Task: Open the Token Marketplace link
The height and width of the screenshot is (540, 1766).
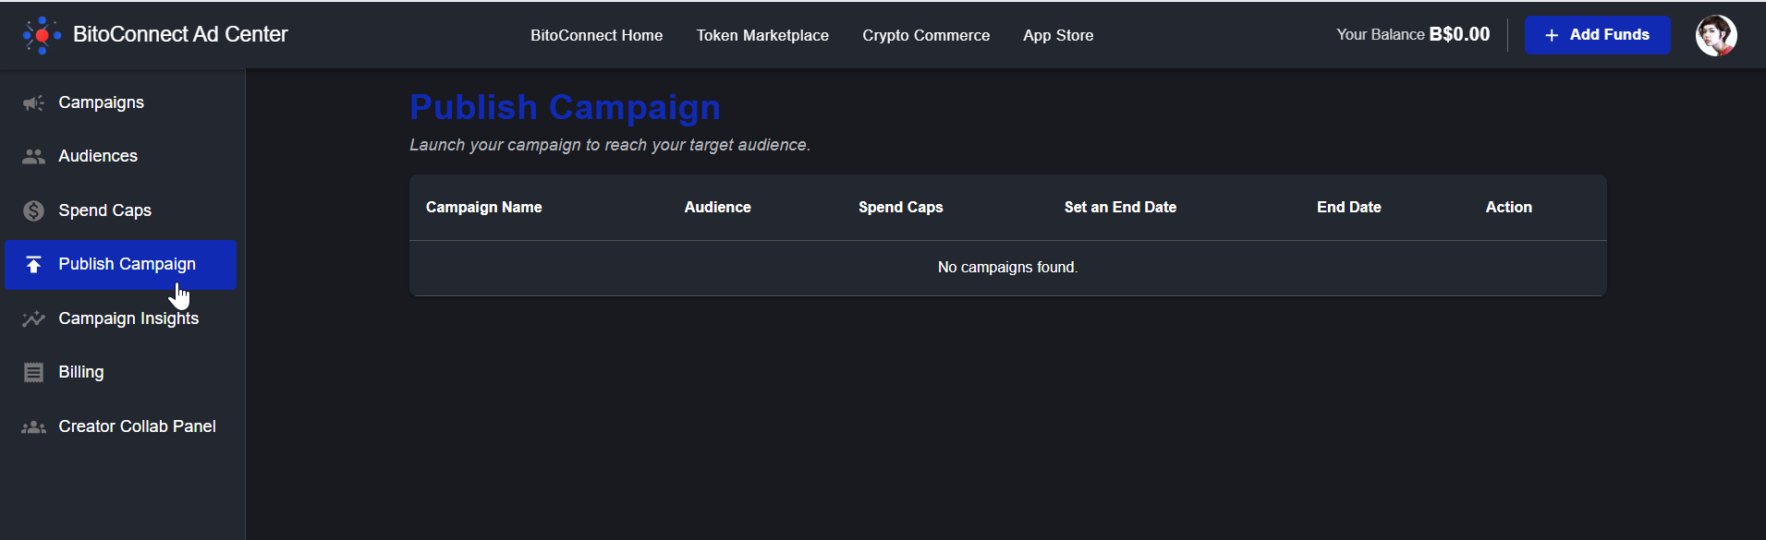Action: point(762,35)
